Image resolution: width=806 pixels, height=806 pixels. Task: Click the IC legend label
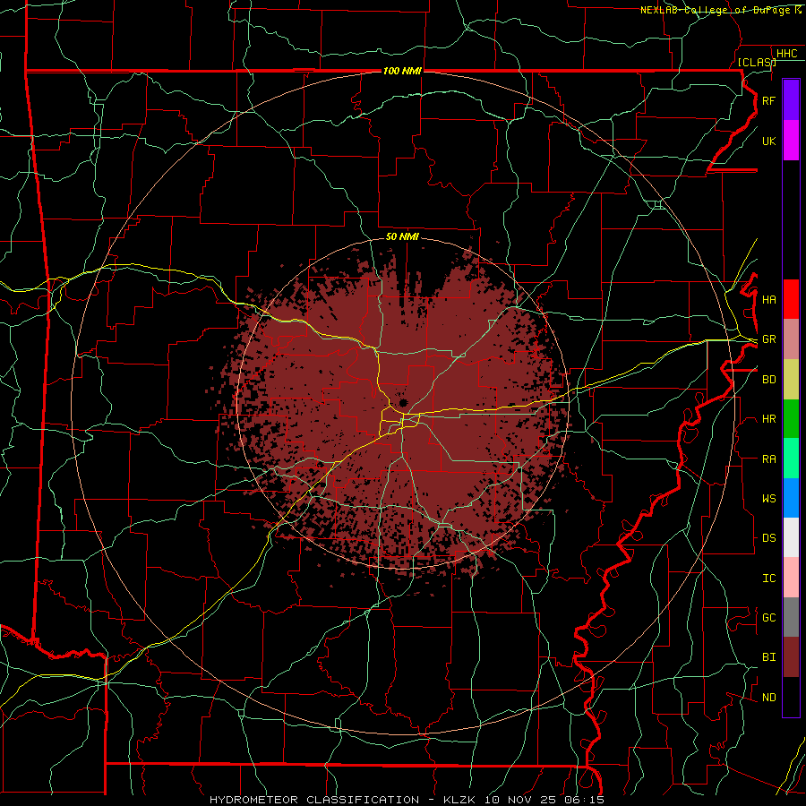coord(768,579)
